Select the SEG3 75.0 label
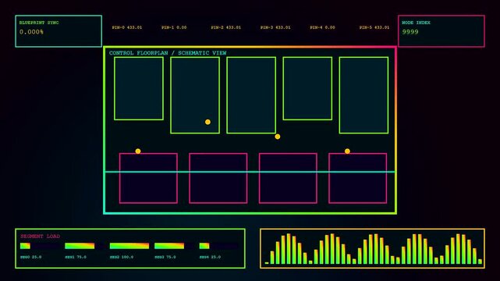 (165, 257)
